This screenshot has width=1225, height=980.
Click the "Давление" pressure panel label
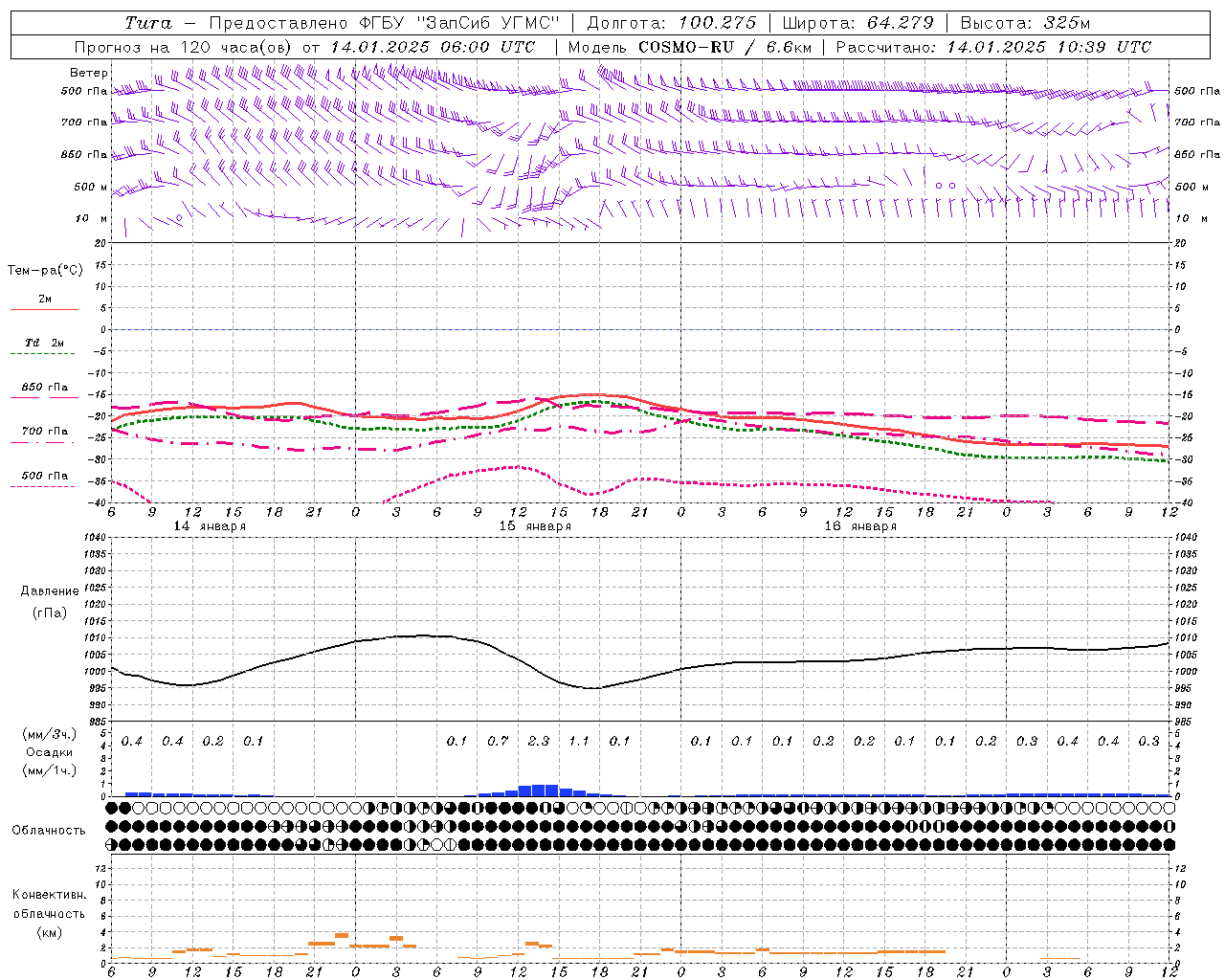point(50,591)
